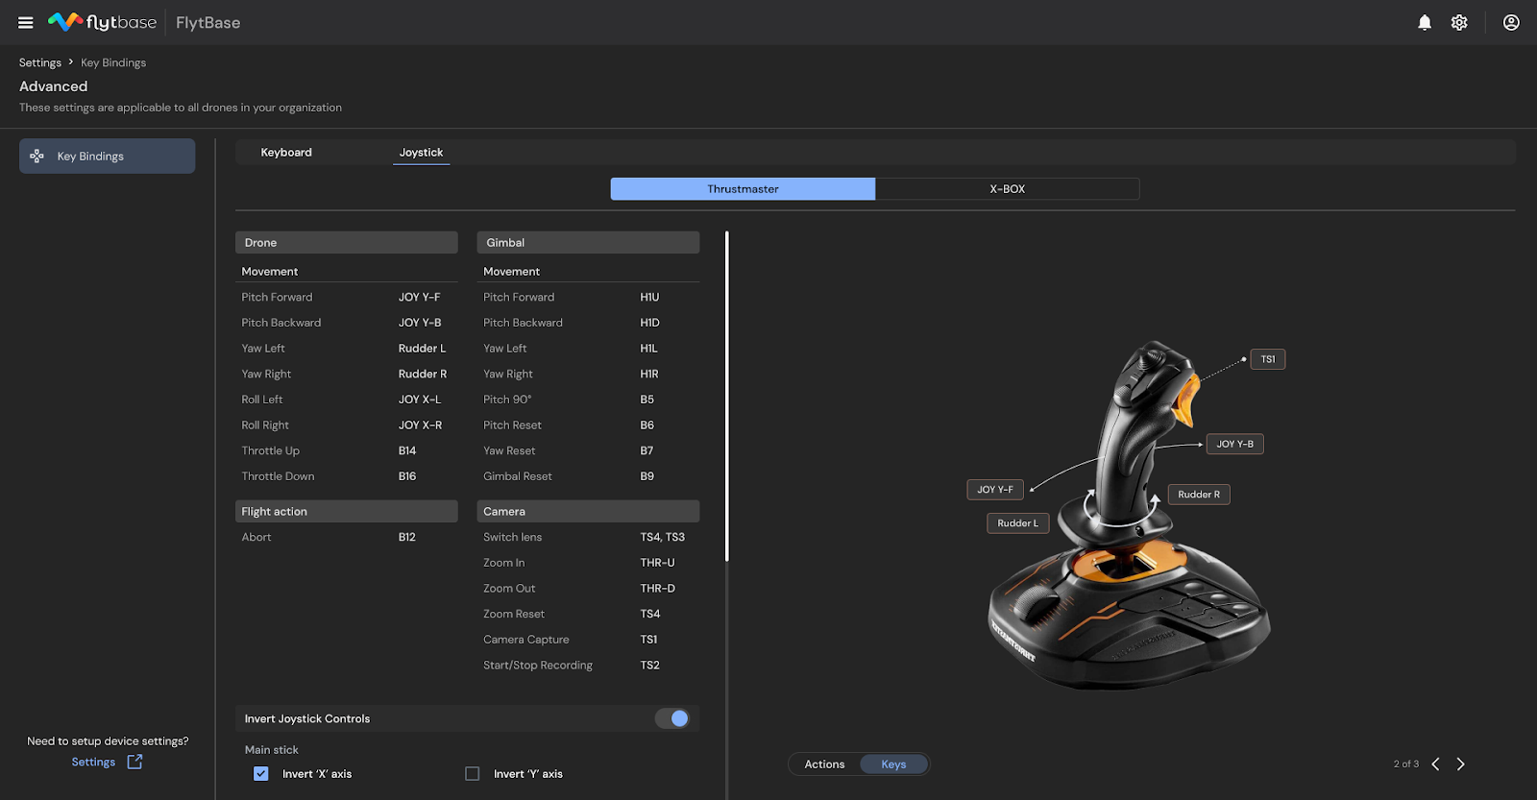Click the 'Yaw Reset' B7 binding

tap(647, 451)
